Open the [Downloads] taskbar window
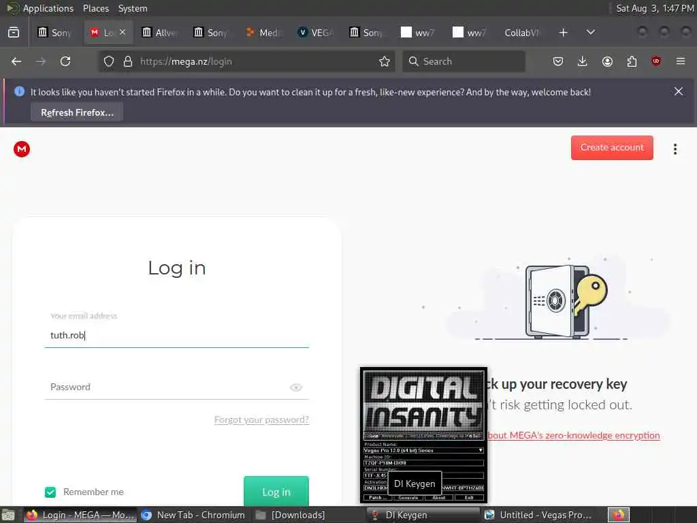The image size is (697, 523). tap(308, 515)
